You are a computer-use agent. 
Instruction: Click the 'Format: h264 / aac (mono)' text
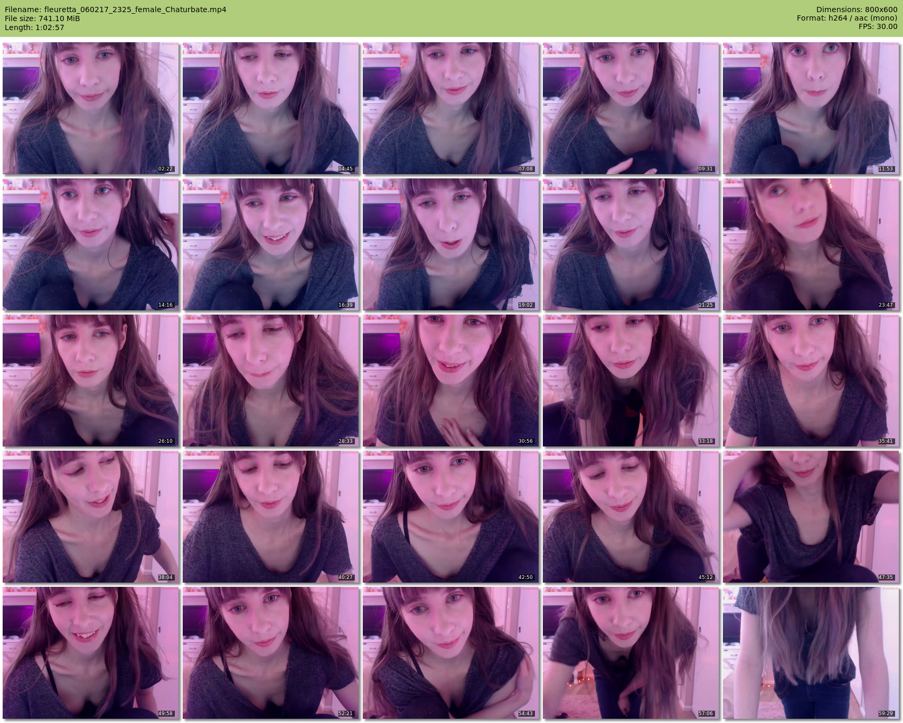tap(847, 18)
